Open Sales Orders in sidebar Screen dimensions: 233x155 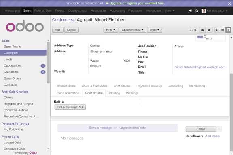click(13, 78)
